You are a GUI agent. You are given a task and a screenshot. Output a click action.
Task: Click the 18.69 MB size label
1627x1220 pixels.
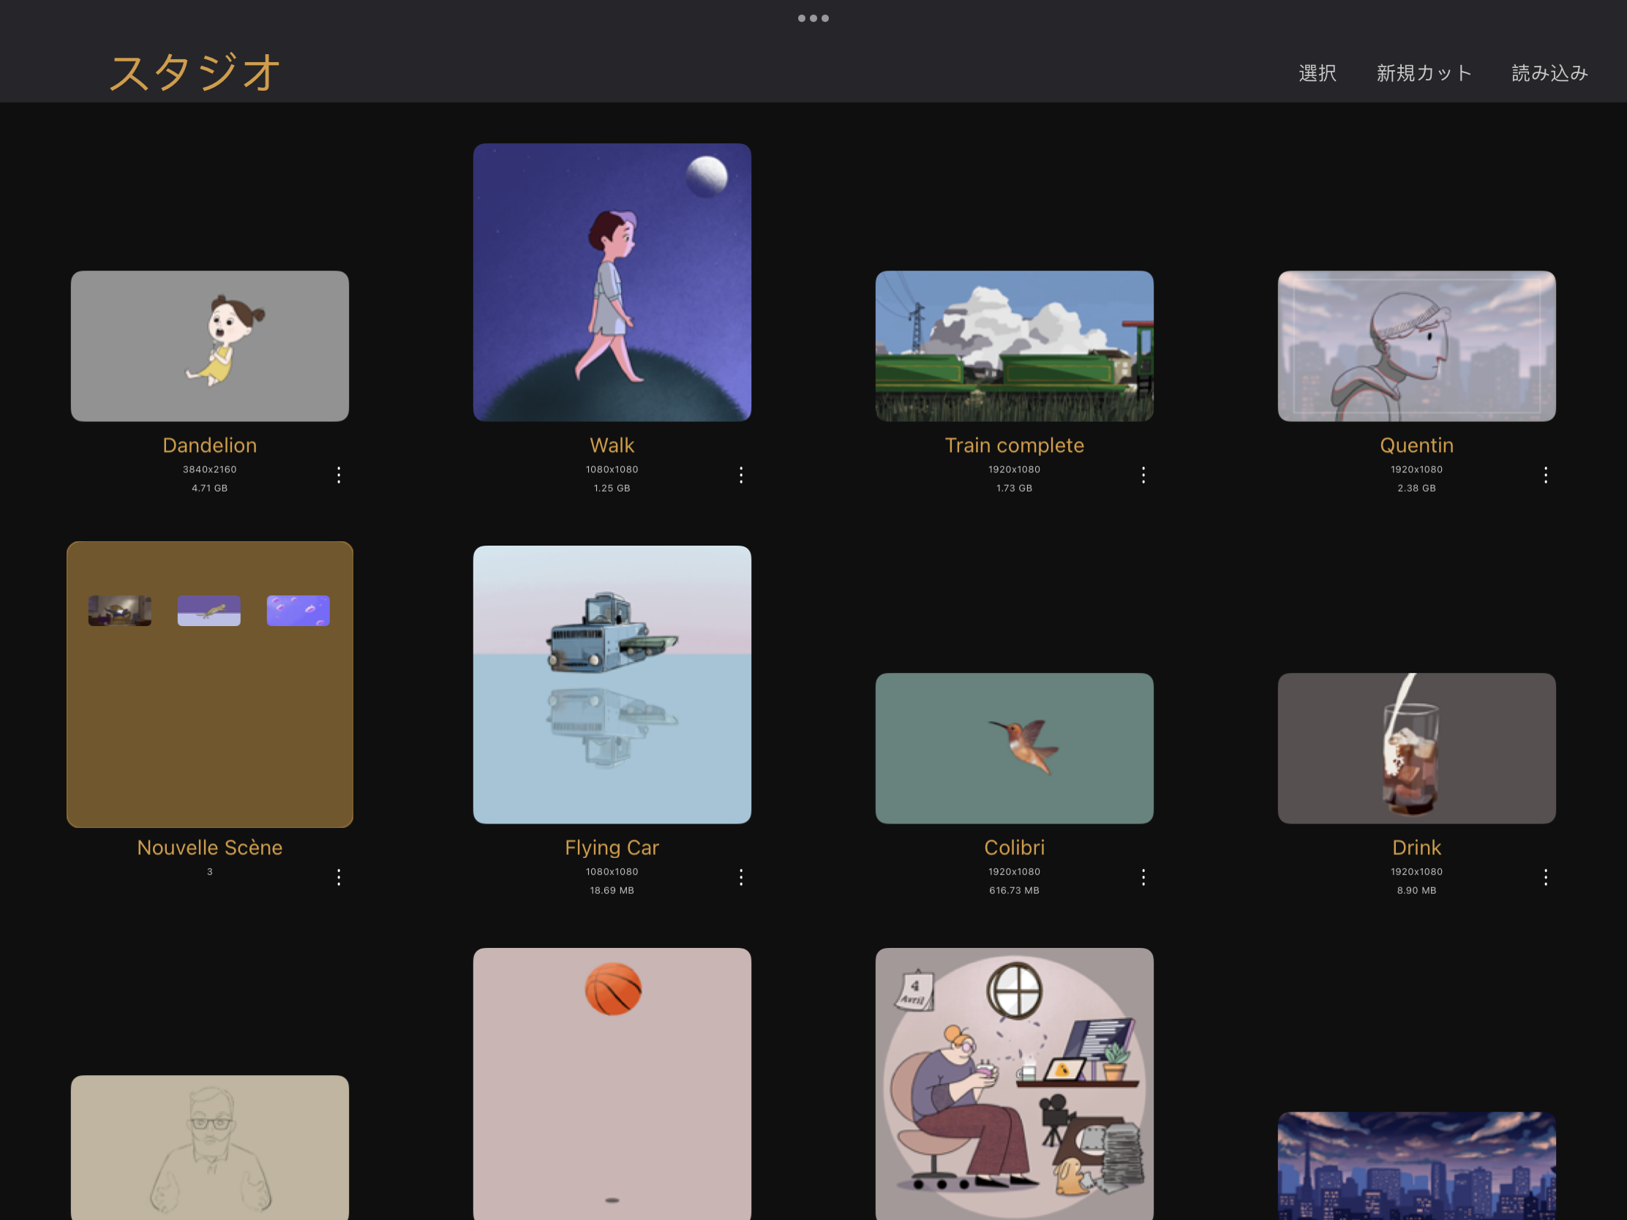(612, 891)
